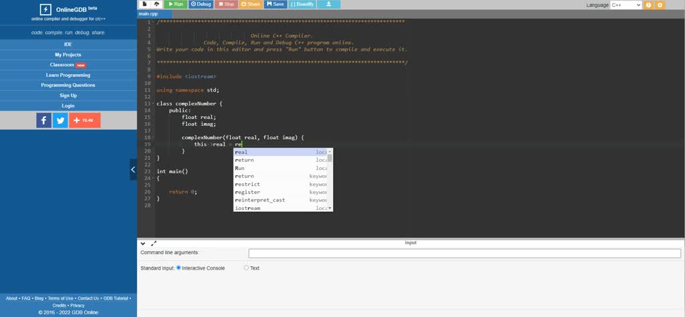This screenshot has height=317, width=685.
Task: Click the autocomplete list scrollbar thumb
Action: (330, 158)
